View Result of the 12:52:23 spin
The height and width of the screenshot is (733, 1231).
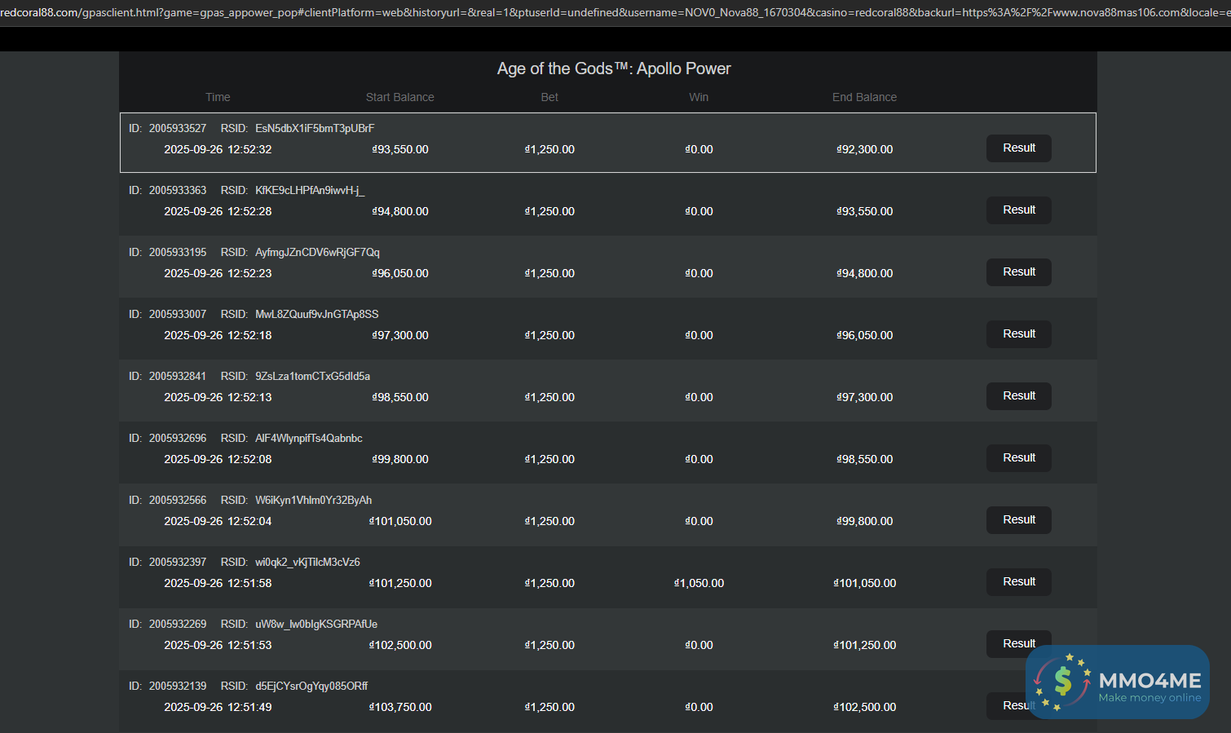(x=1018, y=272)
